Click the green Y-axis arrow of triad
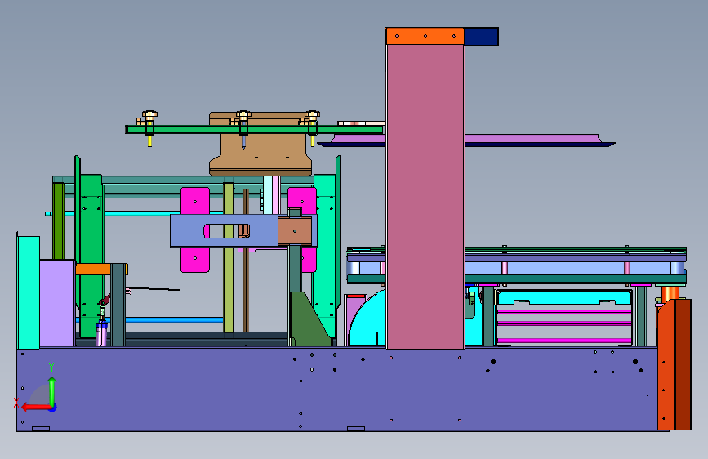Image resolution: width=708 pixels, height=459 pixels. [x=52, y=390]
